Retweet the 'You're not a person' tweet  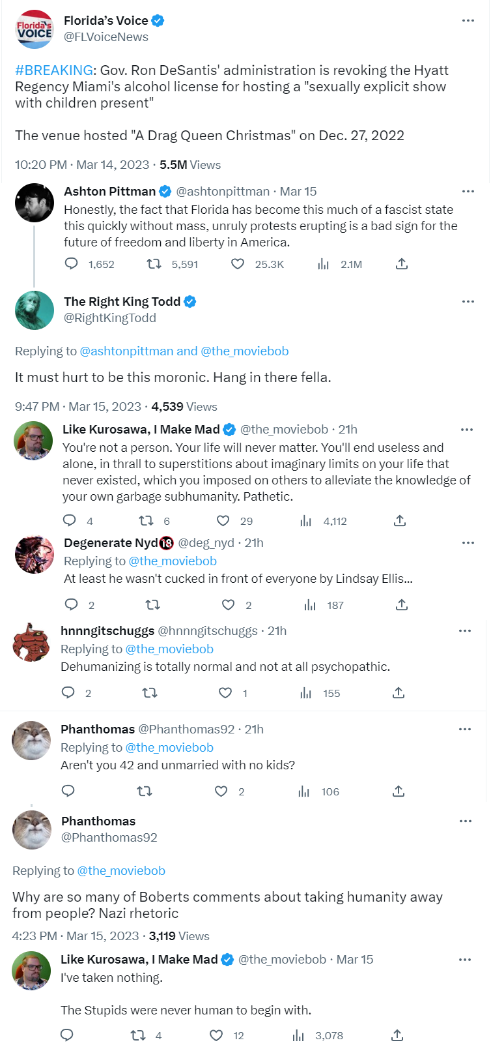tap(147, 521)
